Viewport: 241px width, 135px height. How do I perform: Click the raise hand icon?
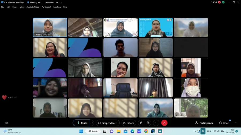[141, 123]
